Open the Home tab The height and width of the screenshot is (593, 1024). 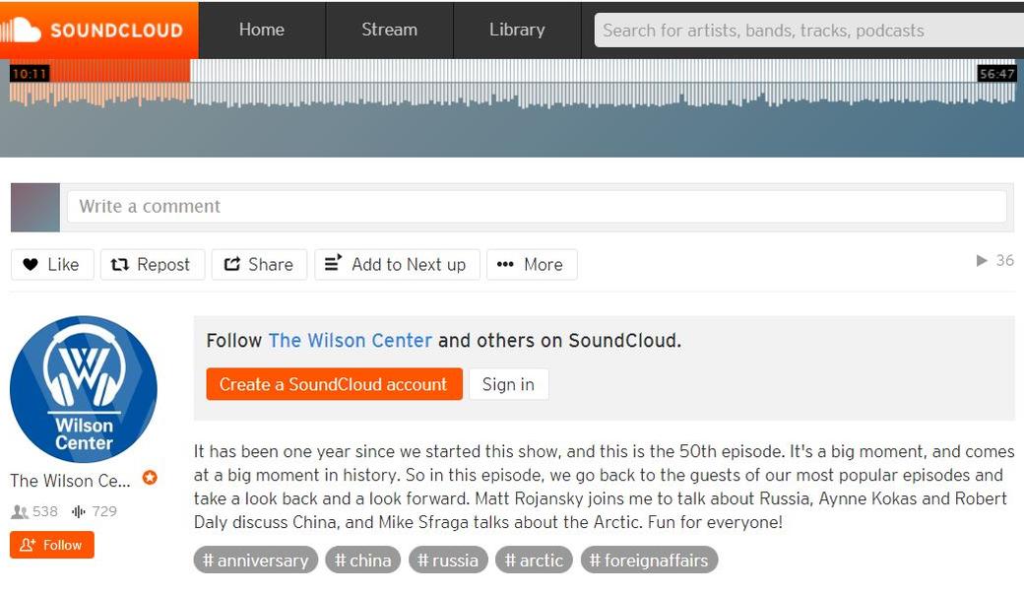point(261,30)
